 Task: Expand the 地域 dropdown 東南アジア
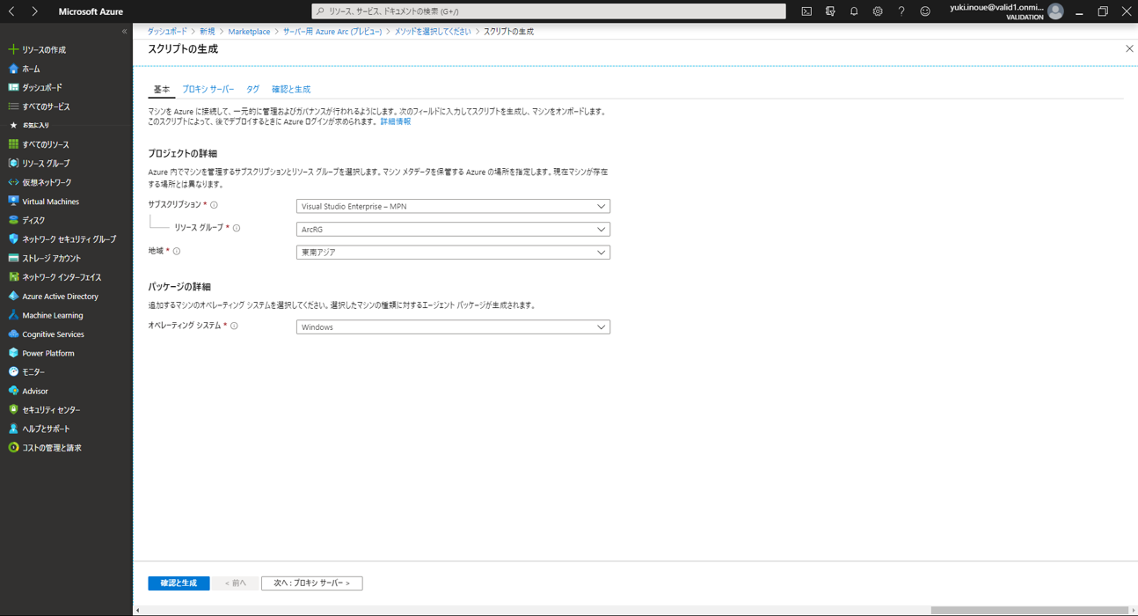click(453, 253)
